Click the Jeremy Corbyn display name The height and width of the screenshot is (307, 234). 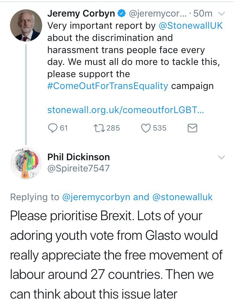click(81, 13)
